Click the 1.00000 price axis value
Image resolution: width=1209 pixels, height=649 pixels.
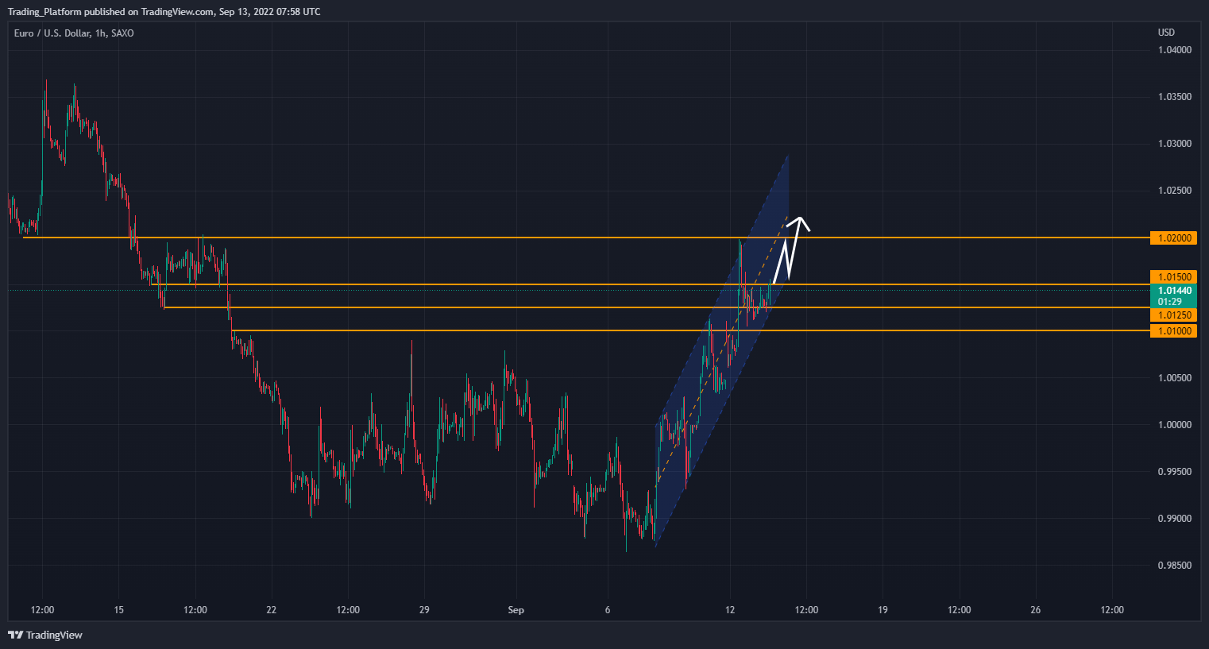(1175, 425)
